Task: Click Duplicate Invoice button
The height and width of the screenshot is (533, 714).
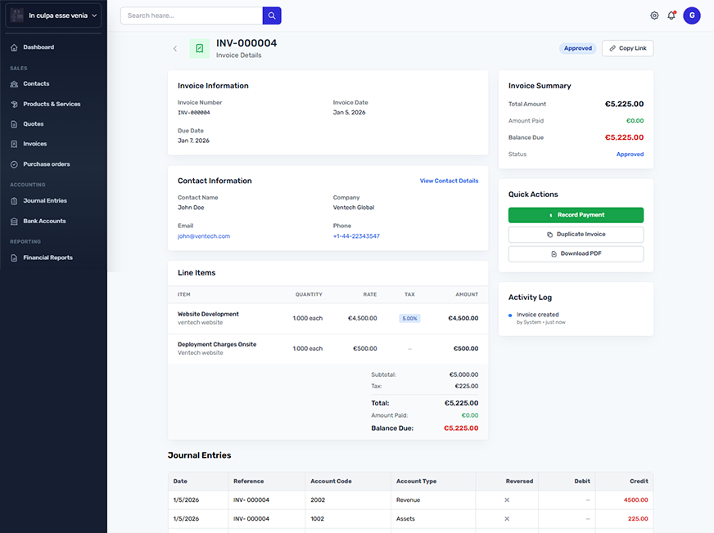Action: (576, 235)
